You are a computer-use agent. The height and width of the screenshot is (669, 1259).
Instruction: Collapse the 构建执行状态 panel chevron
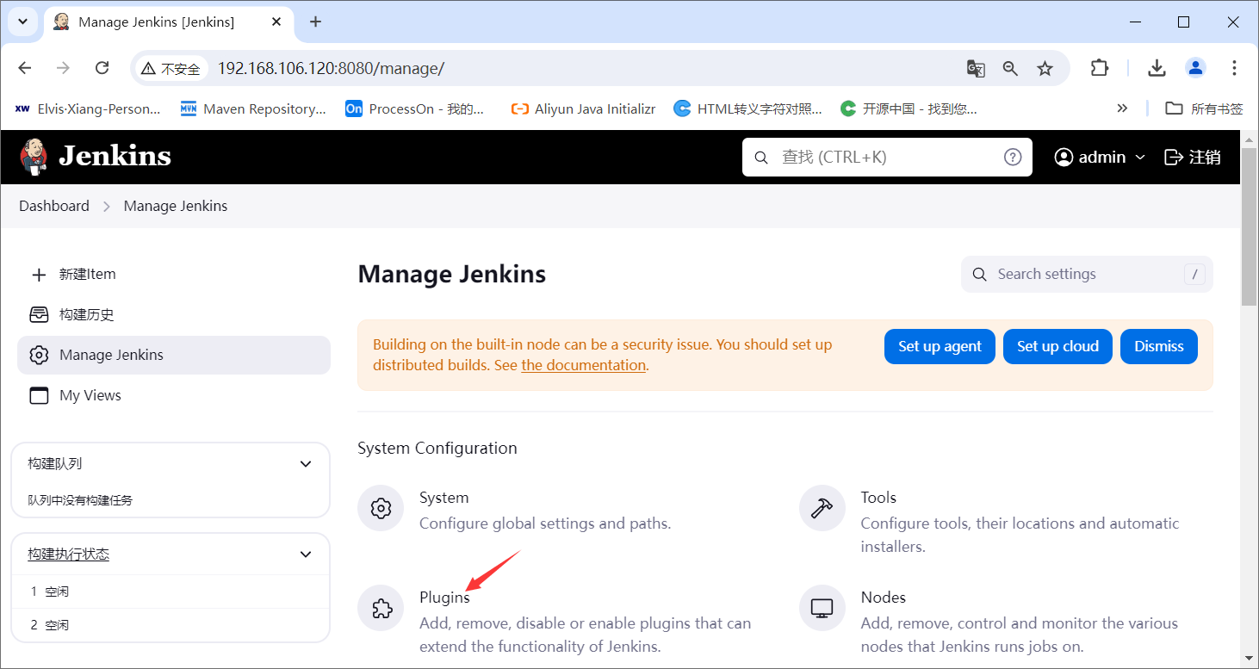[x=305, y=554]
